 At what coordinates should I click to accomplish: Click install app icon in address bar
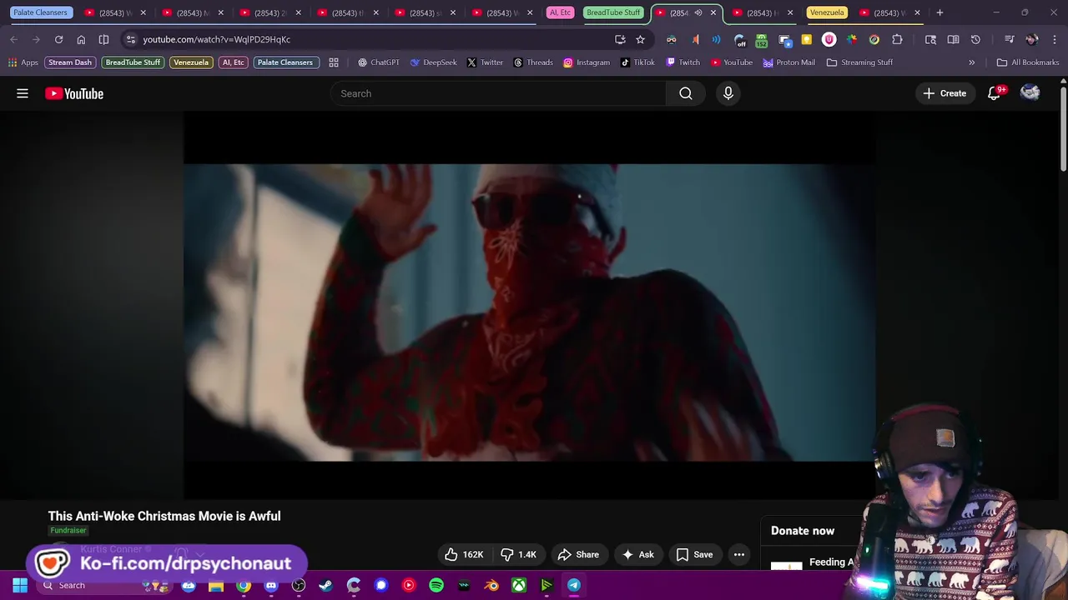point(620,39)
